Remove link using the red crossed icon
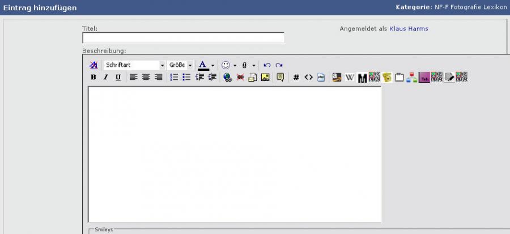510x234 pixels. 240,78
